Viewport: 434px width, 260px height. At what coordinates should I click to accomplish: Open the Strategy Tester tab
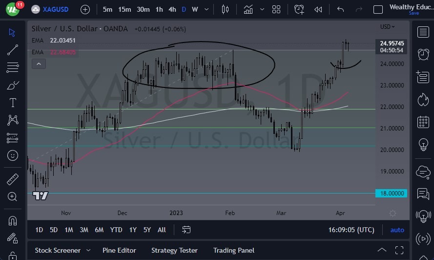tap(174, 250)
